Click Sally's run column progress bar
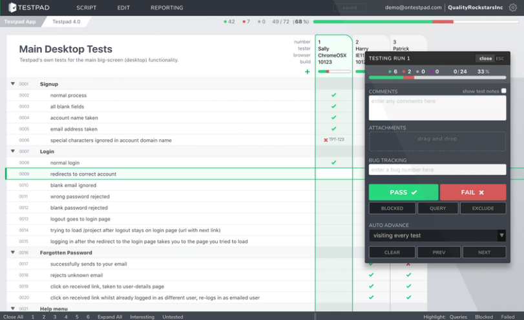524x320 pixels. 334,72
